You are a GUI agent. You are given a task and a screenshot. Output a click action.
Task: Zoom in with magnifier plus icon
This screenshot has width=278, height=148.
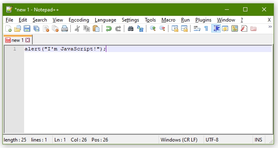coord(152,28)
